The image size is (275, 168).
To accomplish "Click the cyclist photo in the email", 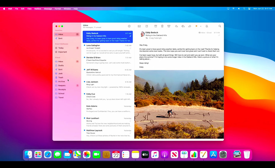I will [179, 104].
